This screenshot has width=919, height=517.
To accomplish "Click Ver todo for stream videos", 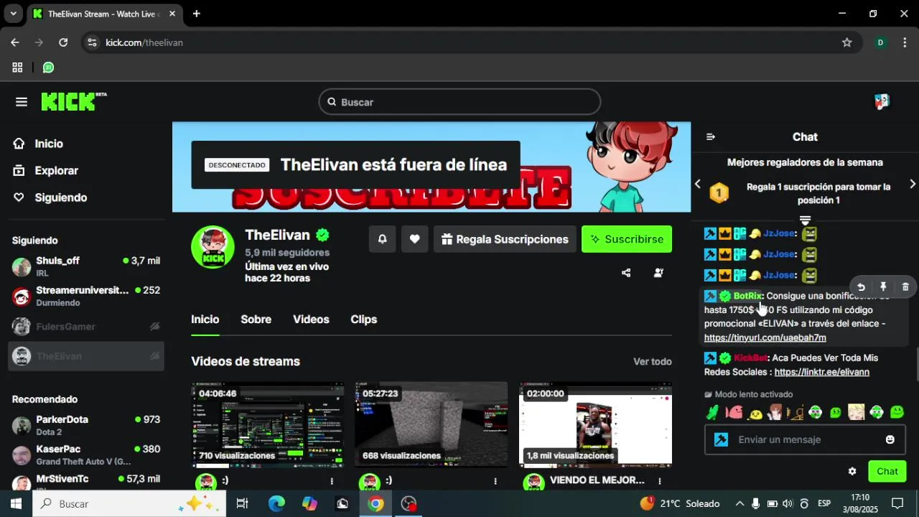I will pos(653,362).
